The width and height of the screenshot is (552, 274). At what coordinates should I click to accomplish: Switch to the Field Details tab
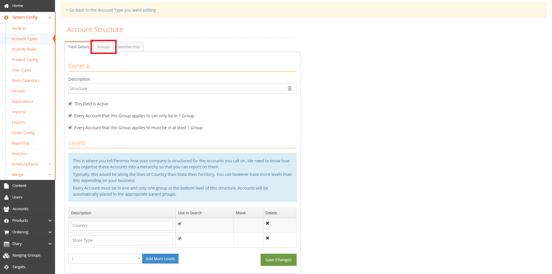click(79, 47)
